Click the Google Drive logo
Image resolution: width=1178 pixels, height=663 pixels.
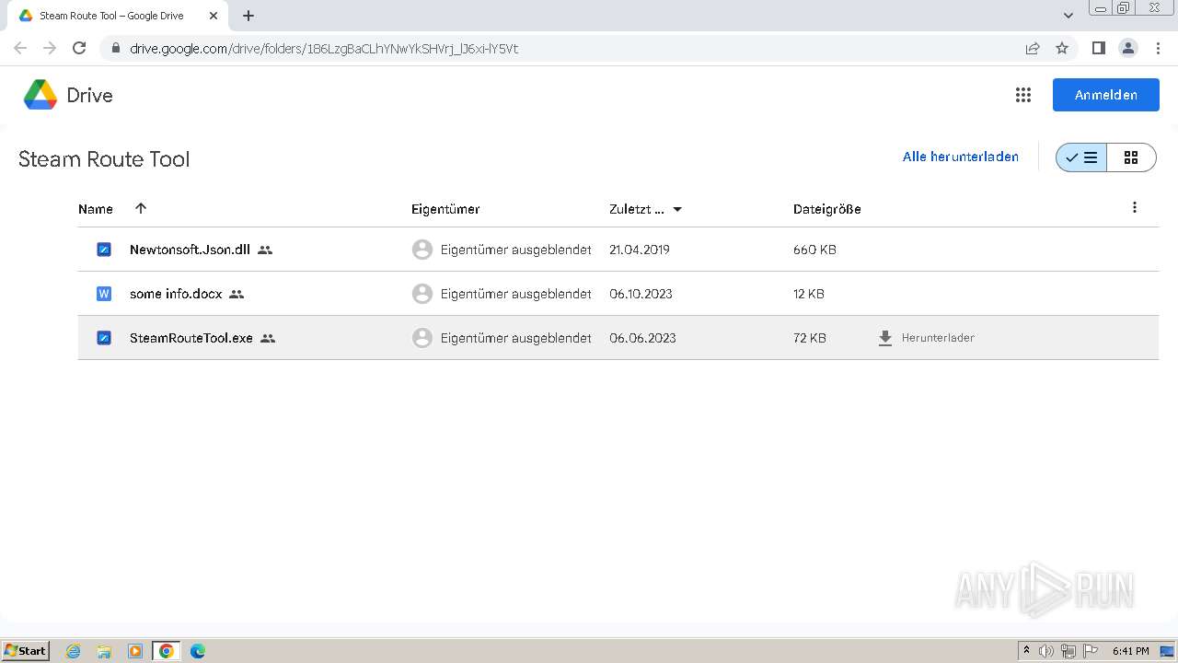[x=40, y=95]
